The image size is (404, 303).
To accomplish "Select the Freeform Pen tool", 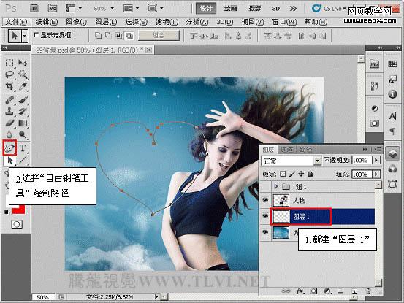I will [x=9, y=147].
